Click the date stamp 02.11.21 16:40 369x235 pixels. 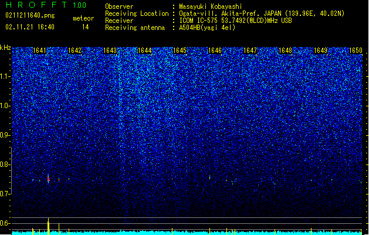pyautogui.click(x=30, y=27)
